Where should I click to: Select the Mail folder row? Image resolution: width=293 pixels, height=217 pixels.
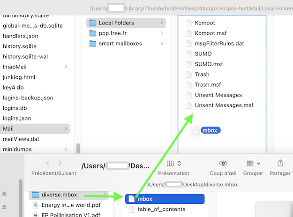click(x=35, y=129)
